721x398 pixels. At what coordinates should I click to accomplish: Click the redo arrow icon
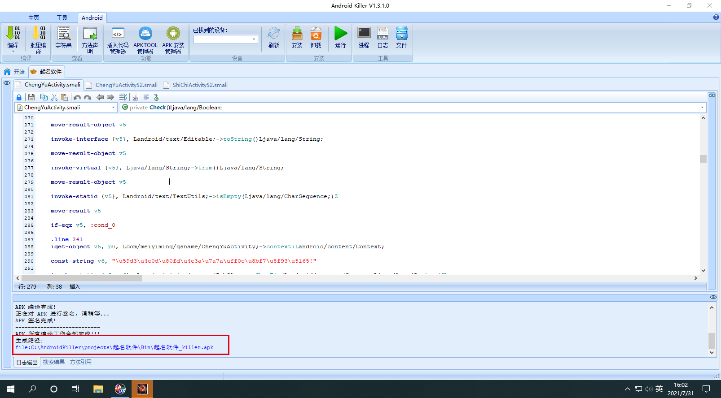88,97
